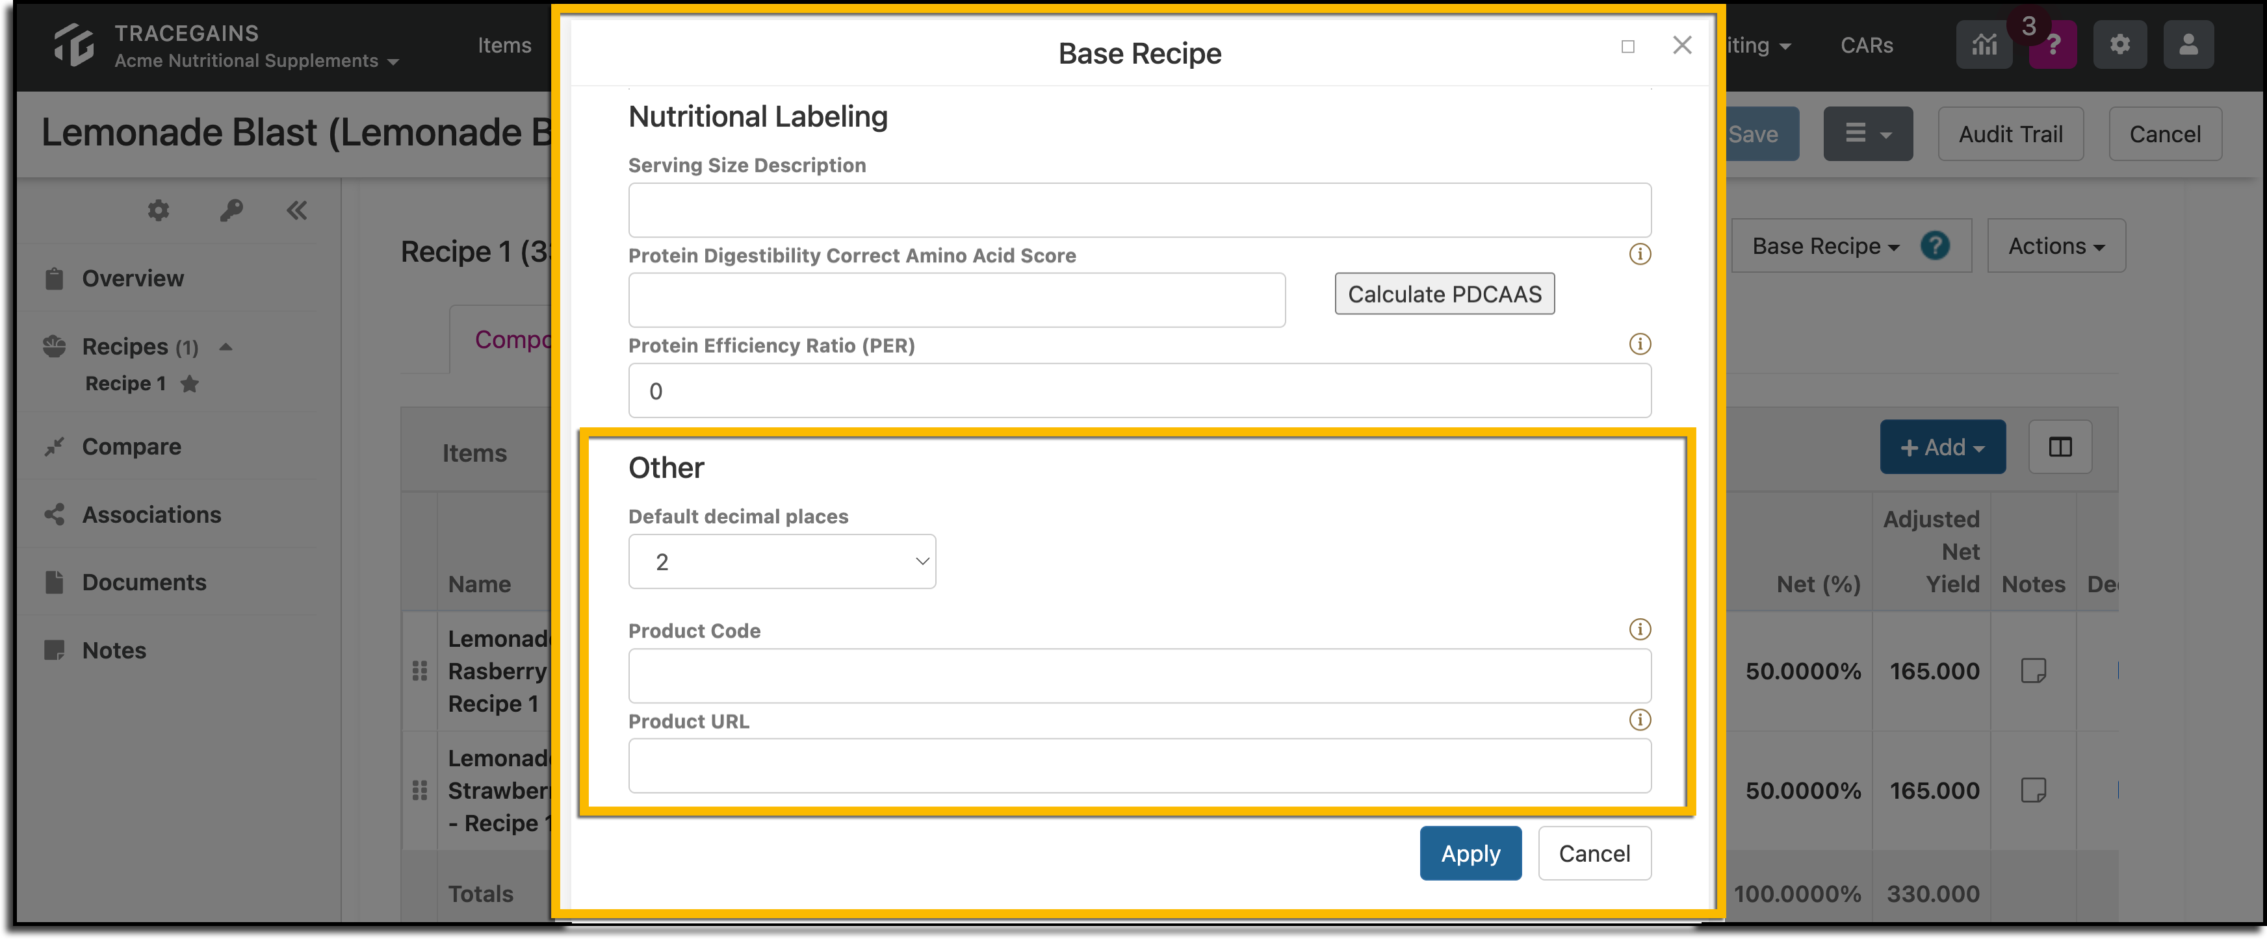Click the TraceGains logo
This screenshot has width=2267, height=939.
(x=73, y=45)
